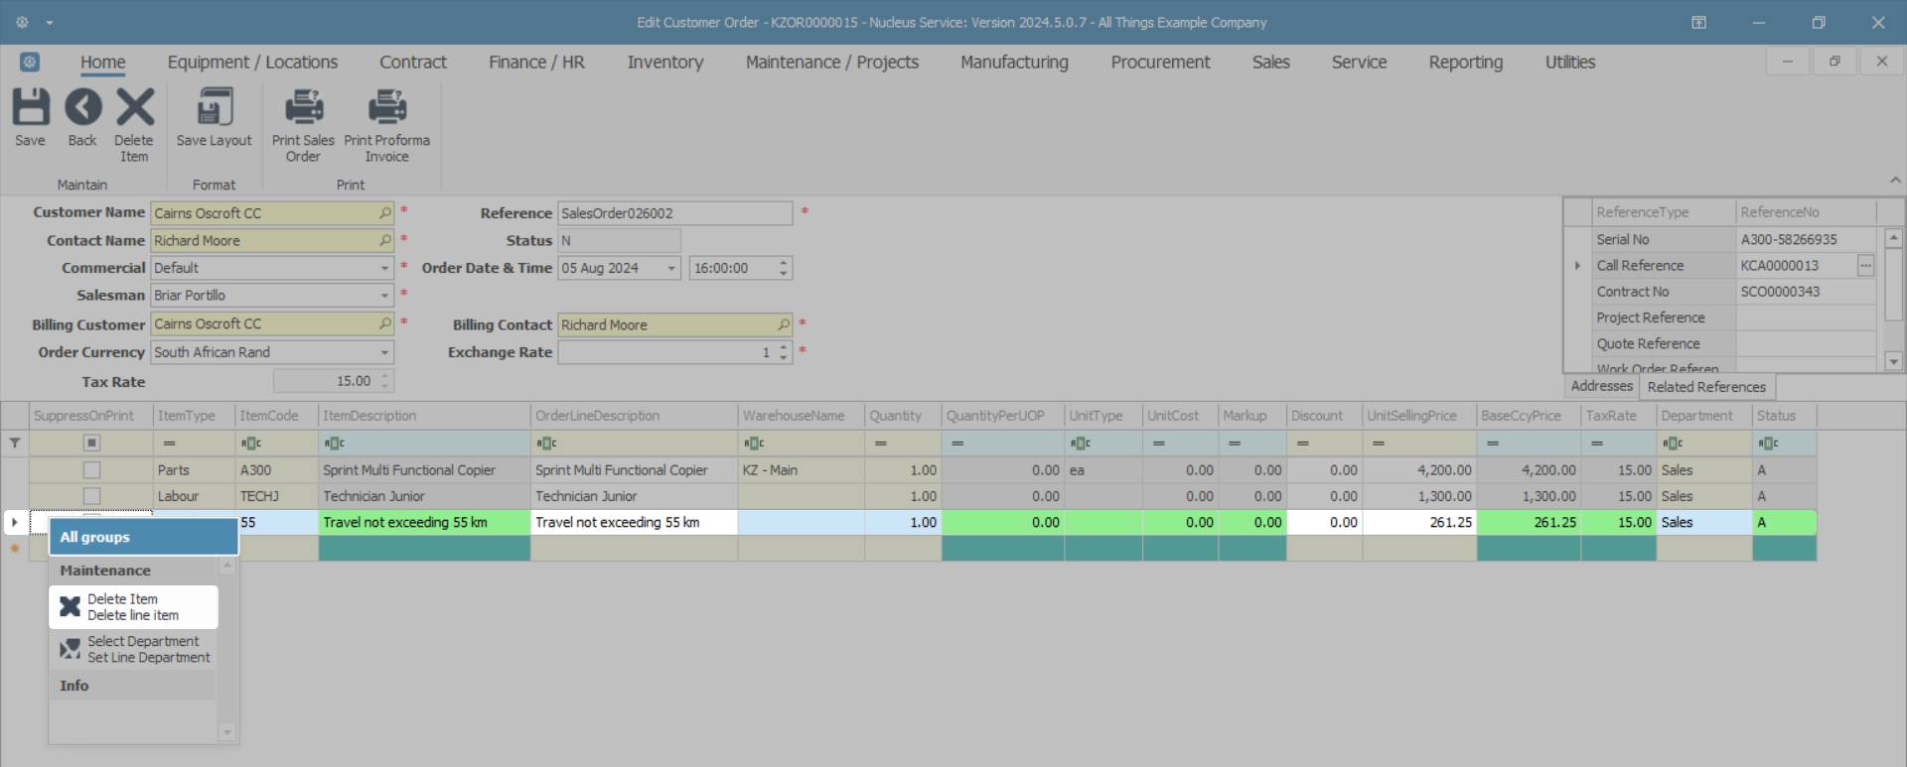Screen dimensions: 1907x767
Task: Switch to the Procurement tab
Action: coord(1160,63)
